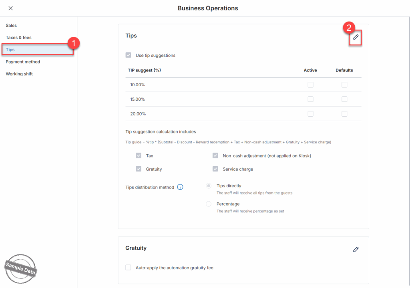This screenshot has height=288, width=410.
Task: Toggle the Use tip suggestions checkbox
Action: [128, 56]
